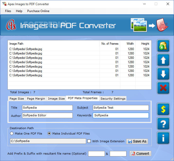The height and width of the screenshot is (161, 174).
Task: Click the dollar sign purchase button
Action: click(163, 109)
